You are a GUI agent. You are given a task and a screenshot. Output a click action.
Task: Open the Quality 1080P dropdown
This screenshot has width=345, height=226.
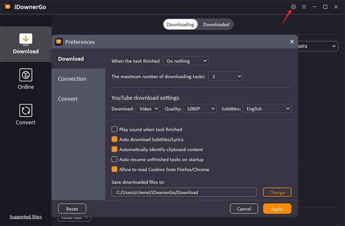(199, 109)
